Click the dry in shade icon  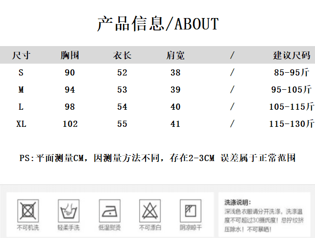(x=191, y=211)
